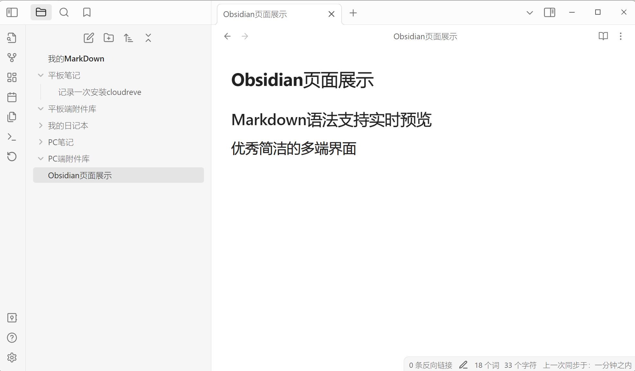Select the 我的日记本 folder name
635x371 pixels.
point(68,125)
